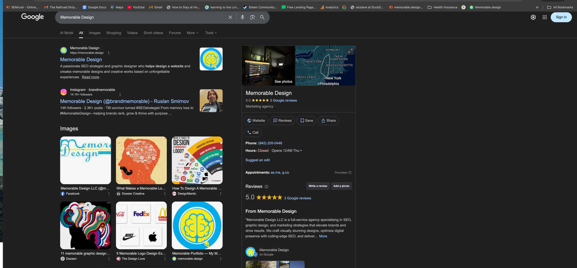Click the Memorable Design on Google profile avatar
Screen dimensions: 577x268
pyautogui.click(x=251, y=252)
